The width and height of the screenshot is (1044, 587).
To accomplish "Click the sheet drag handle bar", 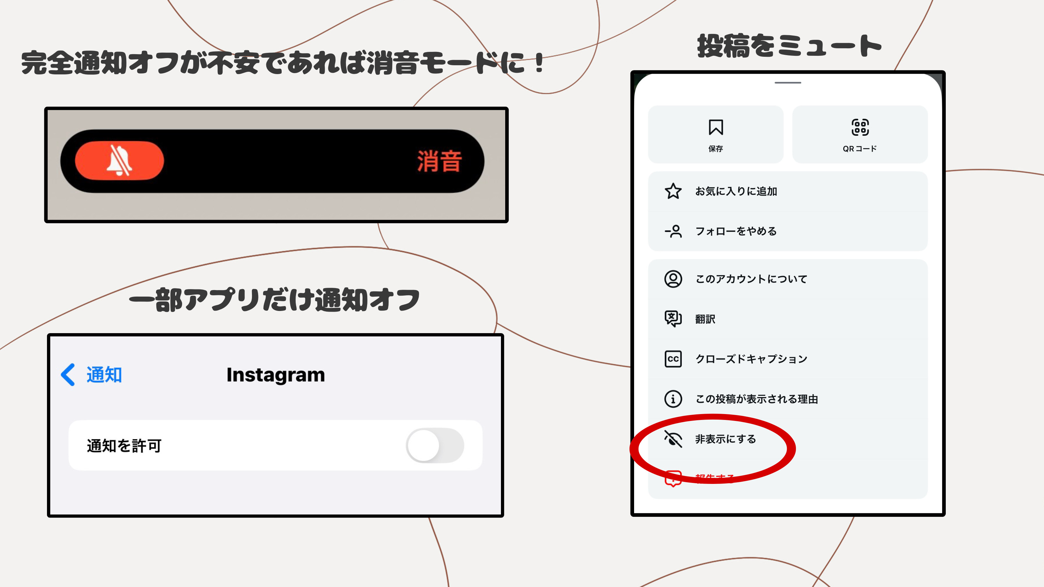I will tap(788, 83).
